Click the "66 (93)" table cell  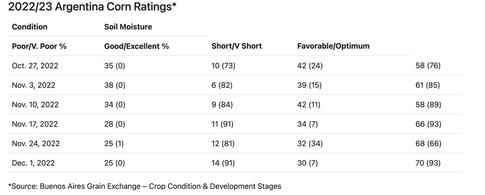[x=428, y=124]
